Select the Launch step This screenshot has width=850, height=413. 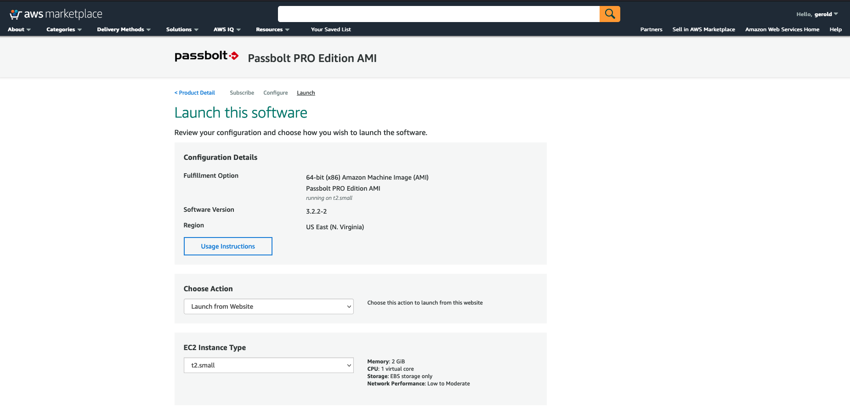tap(306, 93)
